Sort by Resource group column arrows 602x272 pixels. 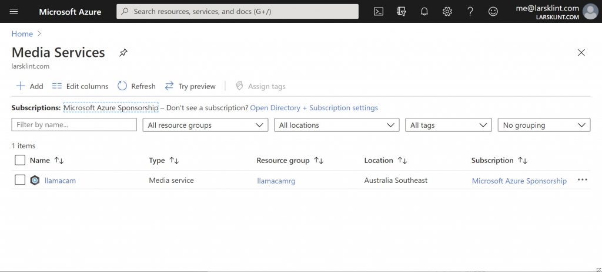click(319, 161)
